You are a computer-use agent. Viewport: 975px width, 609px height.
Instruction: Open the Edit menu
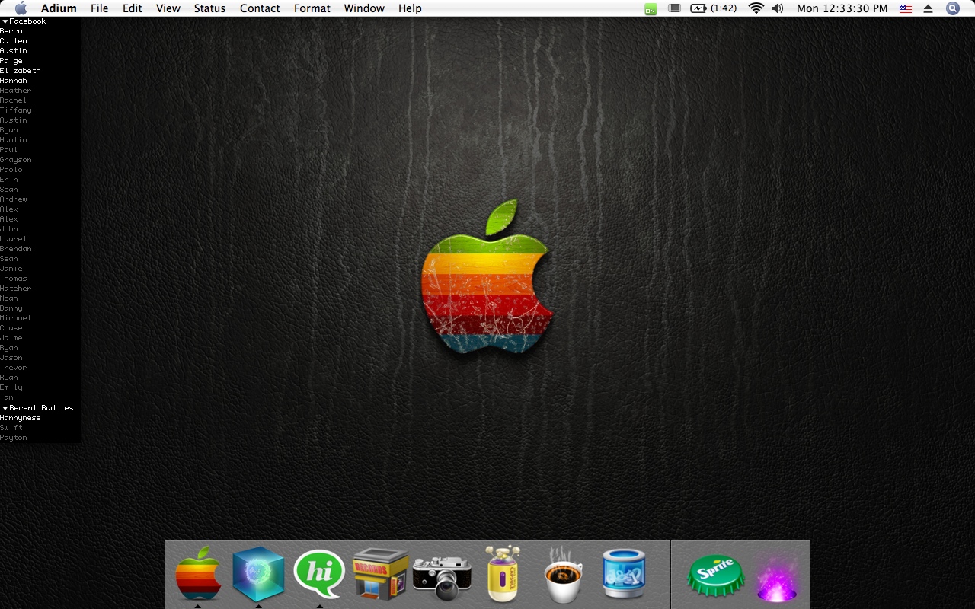click(x=133, y=8)
